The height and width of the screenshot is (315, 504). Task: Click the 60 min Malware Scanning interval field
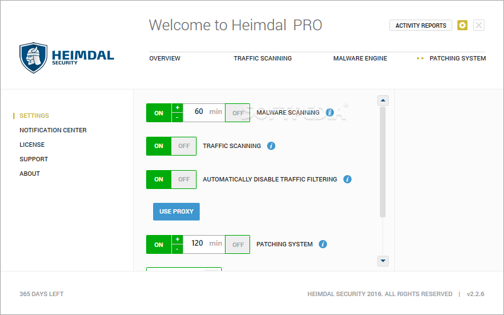[x=204, y=113]
